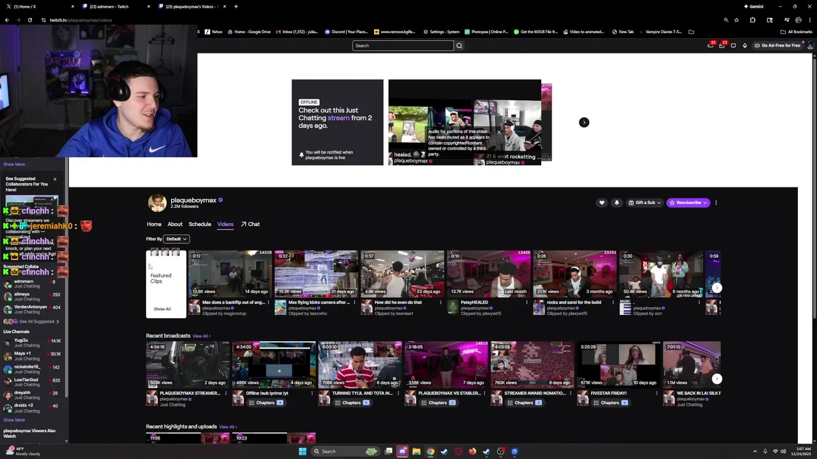Open Google Chrome from the taskbar
Viewport: 817px width, 459px height.
coord(430,451)
